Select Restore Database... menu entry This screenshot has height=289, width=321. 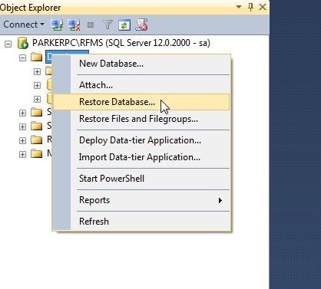[x=141, y=102]
